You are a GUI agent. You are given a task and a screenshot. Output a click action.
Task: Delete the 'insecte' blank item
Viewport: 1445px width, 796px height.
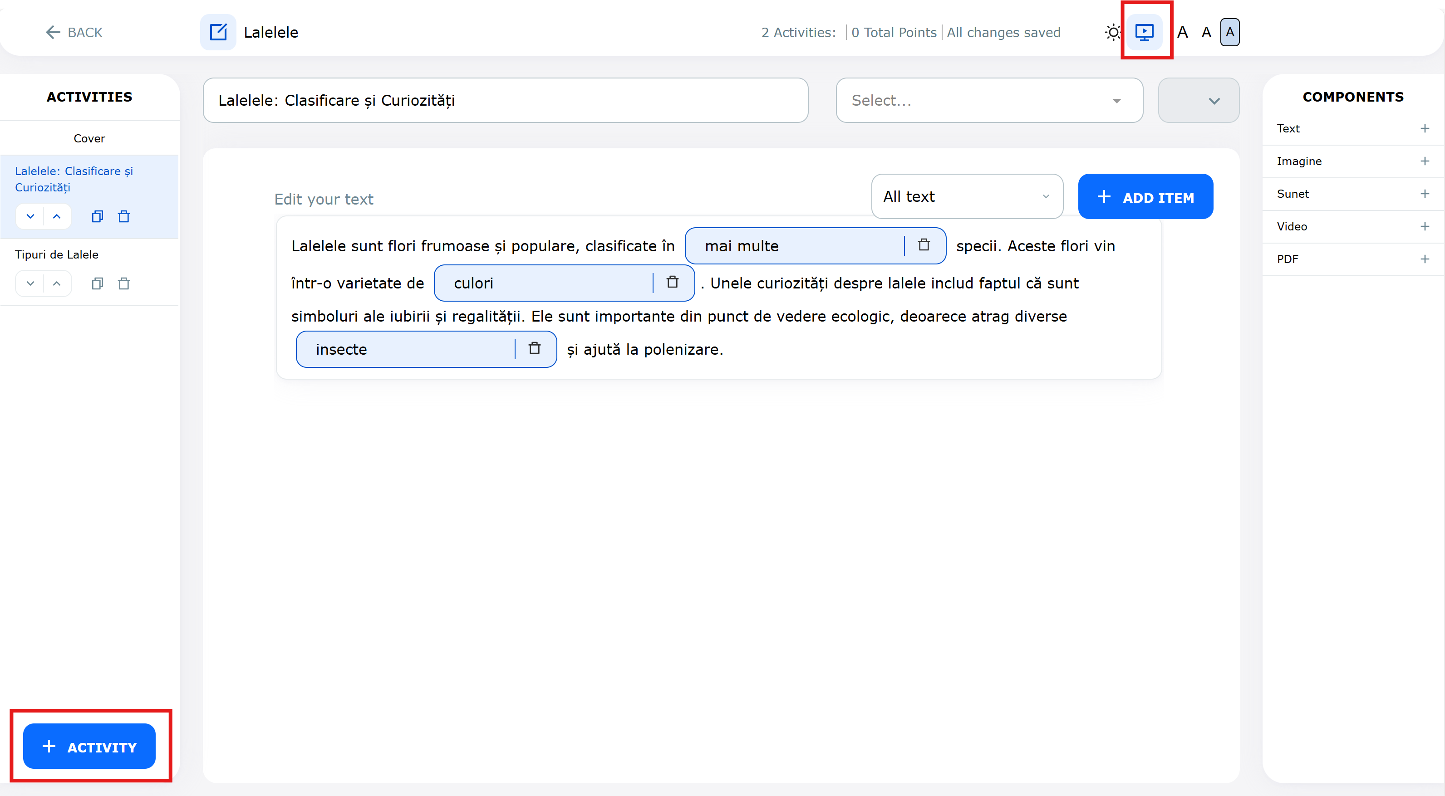535,349
